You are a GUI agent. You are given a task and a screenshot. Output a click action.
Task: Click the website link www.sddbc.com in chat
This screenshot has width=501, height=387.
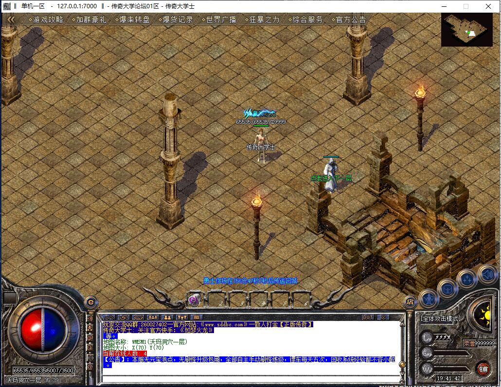click(224, 324)
